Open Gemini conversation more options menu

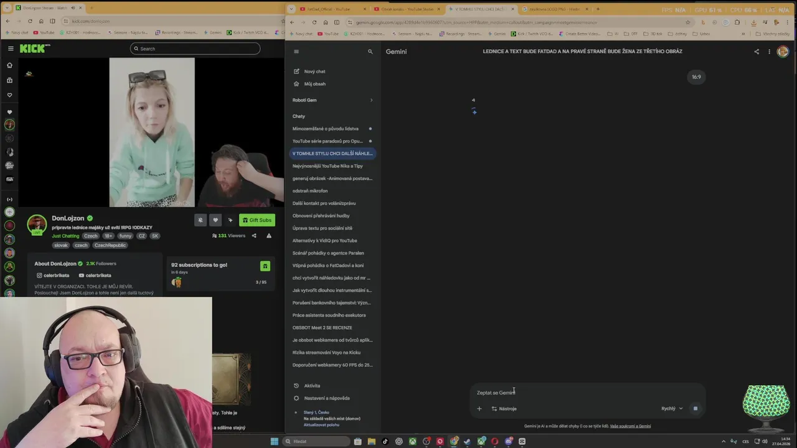(769, 52)
